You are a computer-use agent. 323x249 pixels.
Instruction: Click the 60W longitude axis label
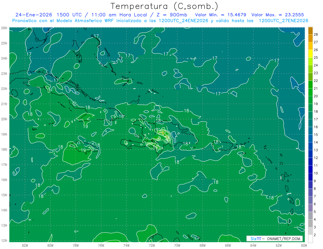[304, 245]
